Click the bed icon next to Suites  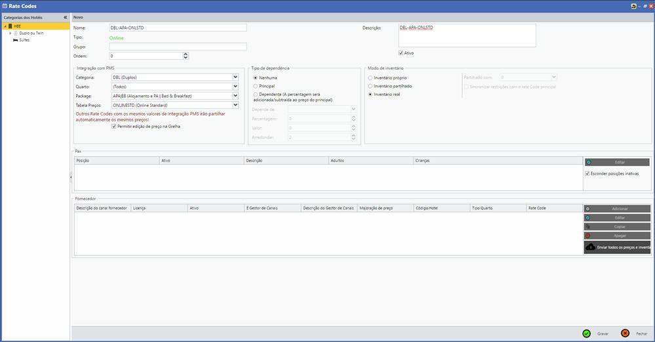[16, 39]
